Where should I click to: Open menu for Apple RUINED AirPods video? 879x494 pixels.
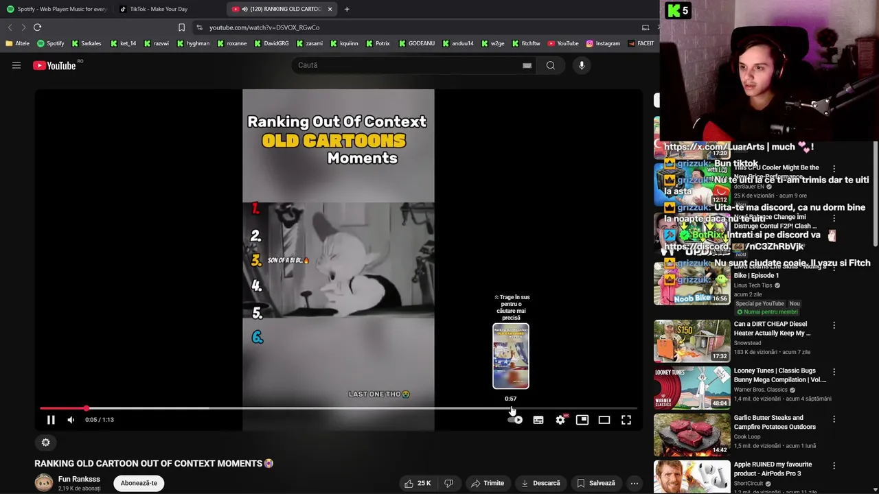(x=834, y=465)
